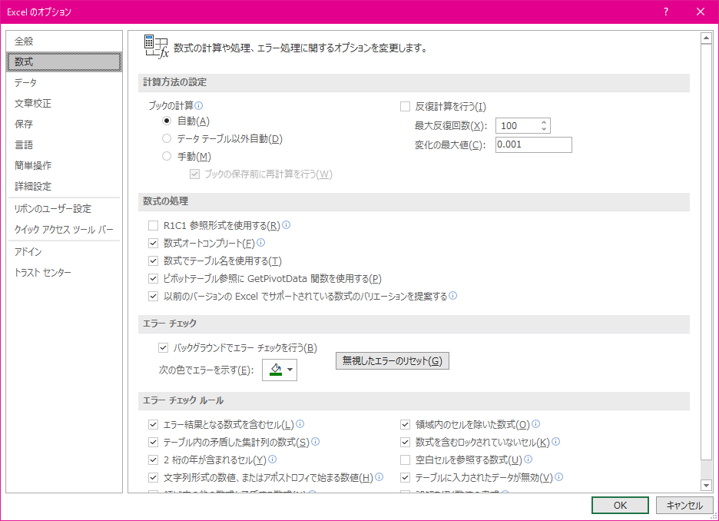719x521 pixels.
Task: Toggle 数式でテーブル名を使用する checkbox
Action: (x=153, y=261)
